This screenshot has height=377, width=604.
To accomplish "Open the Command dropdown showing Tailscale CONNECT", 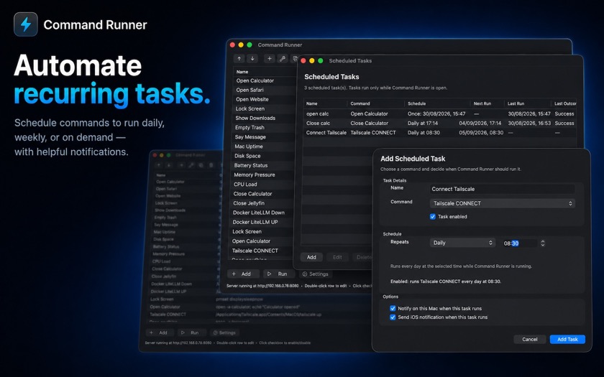I will coord(503,203).
